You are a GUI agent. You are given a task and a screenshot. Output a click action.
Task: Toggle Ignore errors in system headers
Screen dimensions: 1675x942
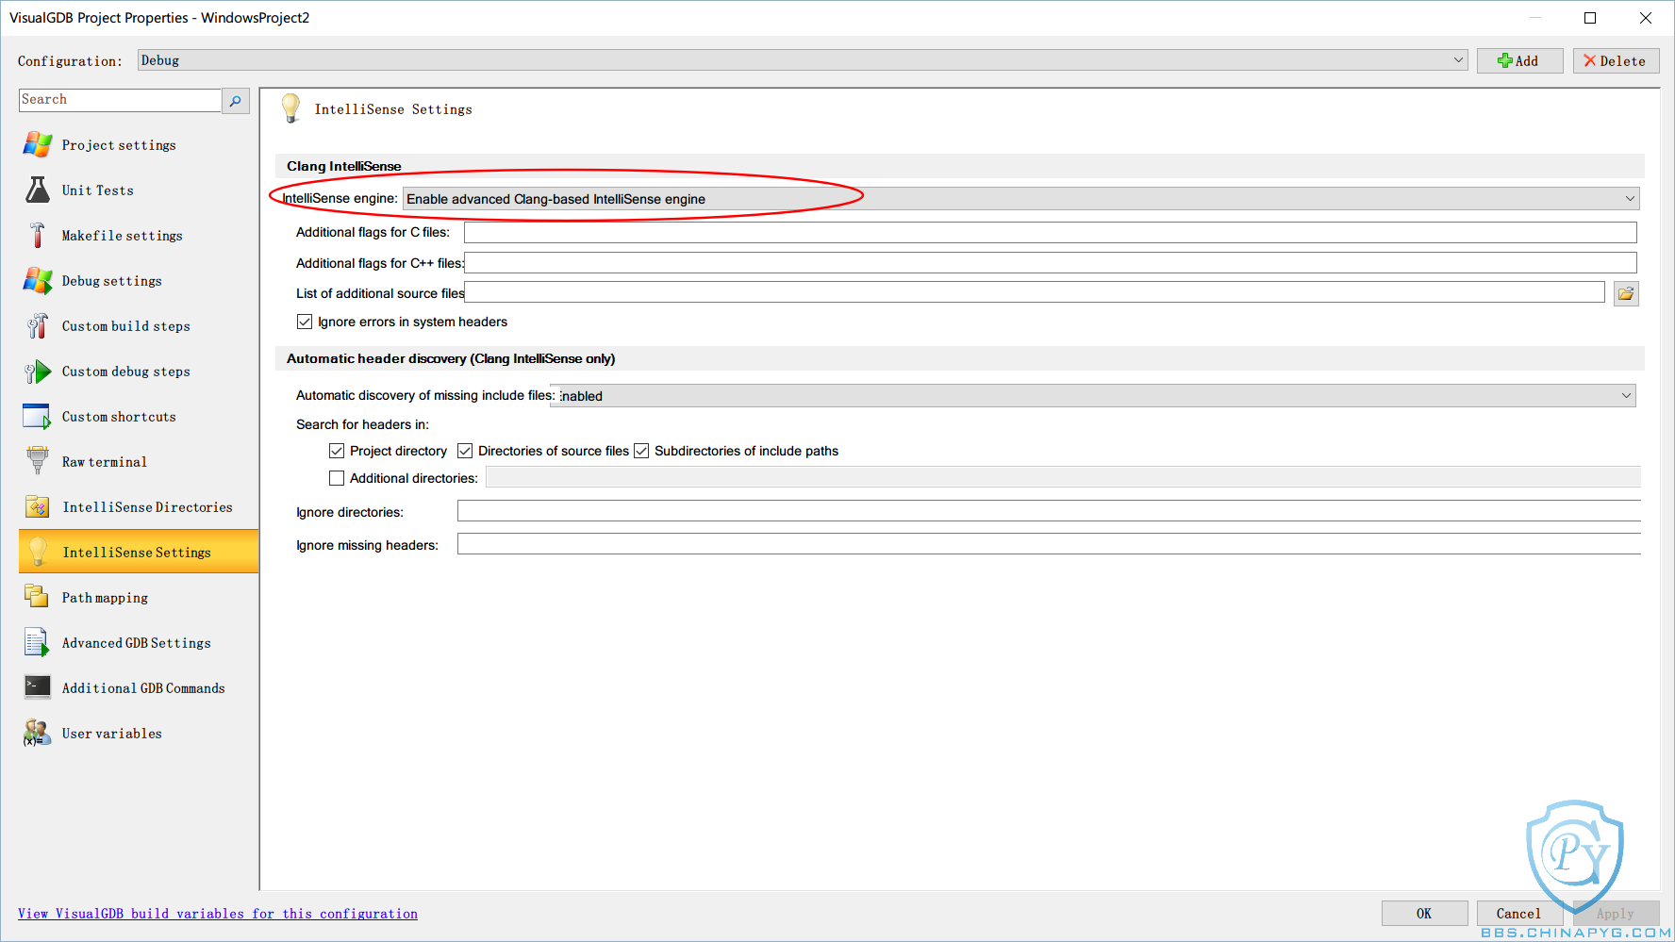305,322
